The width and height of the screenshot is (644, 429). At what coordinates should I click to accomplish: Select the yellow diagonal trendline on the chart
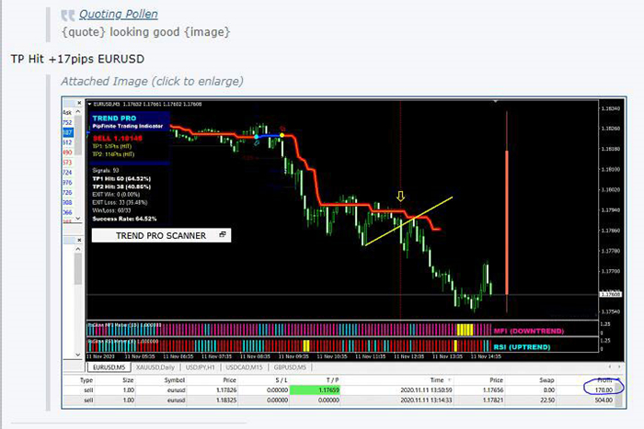point(408,221)
